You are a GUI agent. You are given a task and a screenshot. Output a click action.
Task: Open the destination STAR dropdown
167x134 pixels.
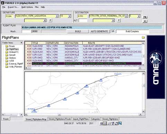113,20
